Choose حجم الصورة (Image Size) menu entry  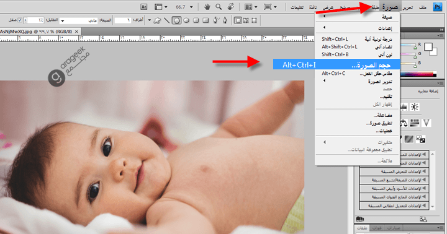click(336, 65)
